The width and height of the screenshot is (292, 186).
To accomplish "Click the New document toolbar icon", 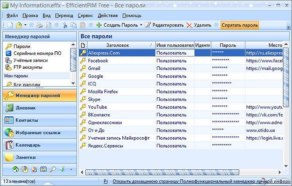I will point(10,25).
